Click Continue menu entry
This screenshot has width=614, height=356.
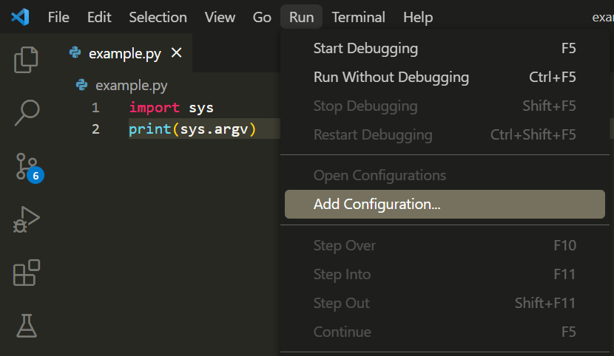tap(445, 332)
